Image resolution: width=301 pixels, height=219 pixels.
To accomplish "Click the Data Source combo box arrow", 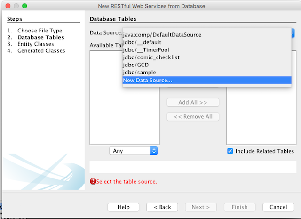I will coord(292,33).
